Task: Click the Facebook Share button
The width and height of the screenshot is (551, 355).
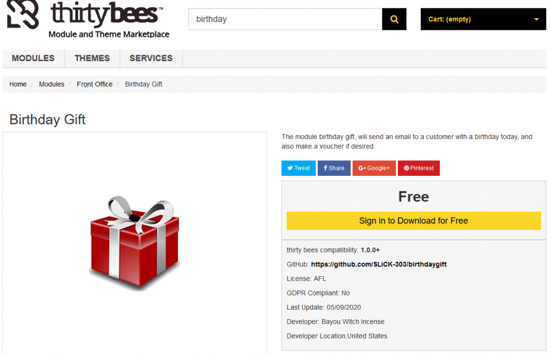Action: coord(334,168)
